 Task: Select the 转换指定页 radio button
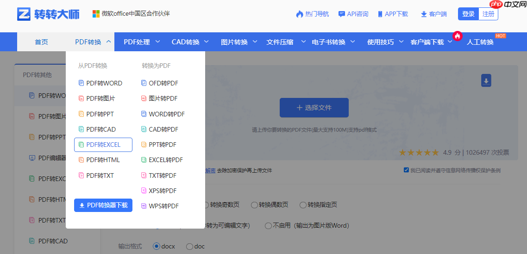pyautogui.click(x=303, y=205)
